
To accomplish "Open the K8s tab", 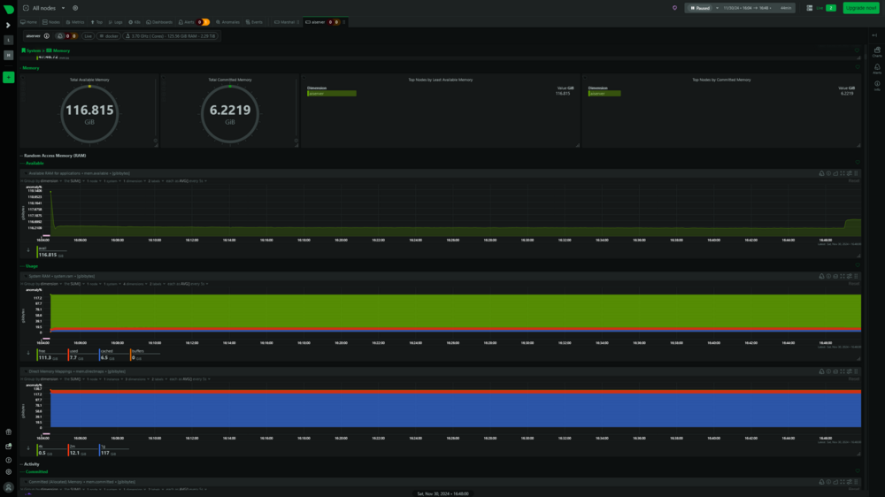I will (135, 22).
